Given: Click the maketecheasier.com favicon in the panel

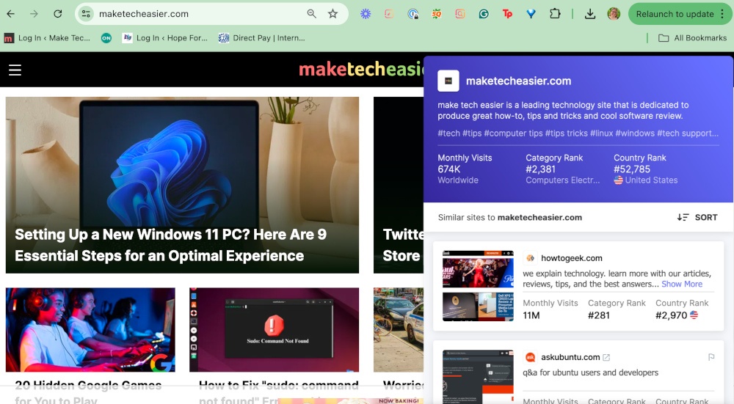Looking at the screenshot, I should click(448, 81).
